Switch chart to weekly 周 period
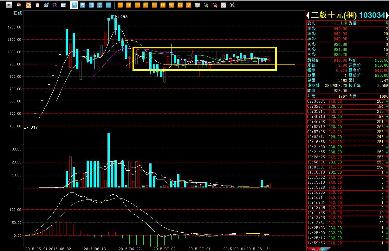This screenshot has width=389, height=251. [x=83, y=5]
